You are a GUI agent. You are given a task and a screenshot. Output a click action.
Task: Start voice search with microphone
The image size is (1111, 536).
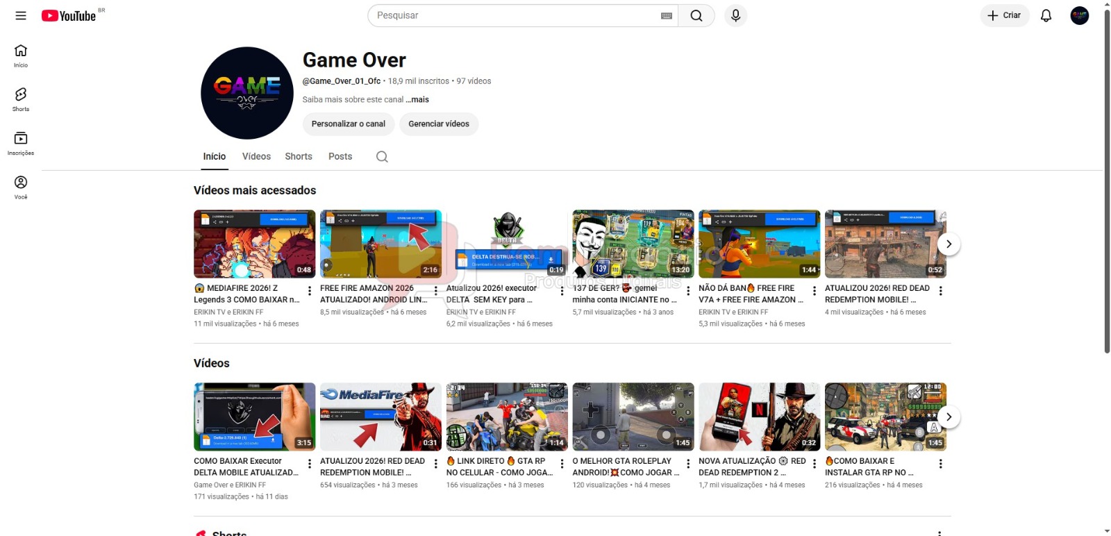point(735,15)
